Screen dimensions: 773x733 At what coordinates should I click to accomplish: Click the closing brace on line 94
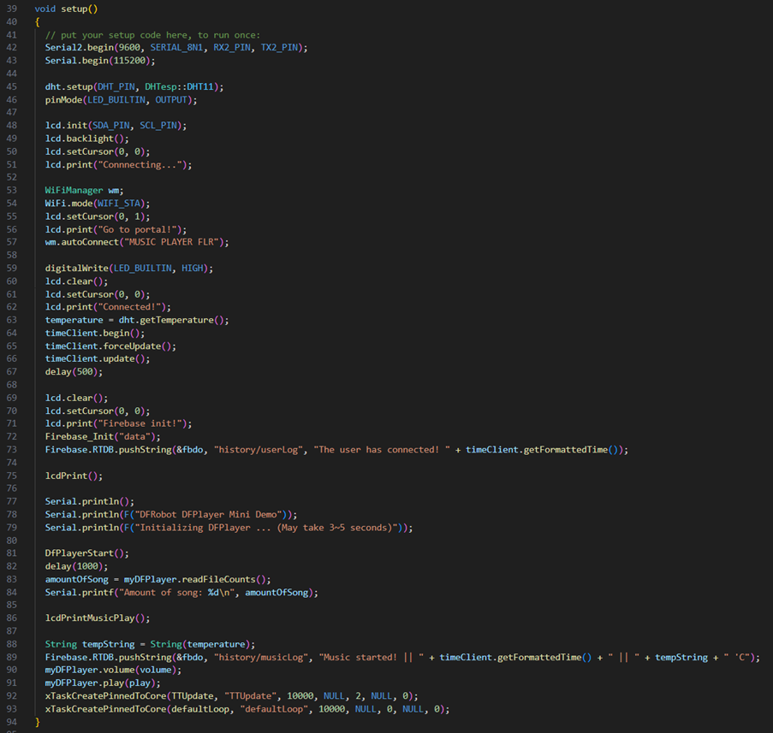tap(36, 721)
